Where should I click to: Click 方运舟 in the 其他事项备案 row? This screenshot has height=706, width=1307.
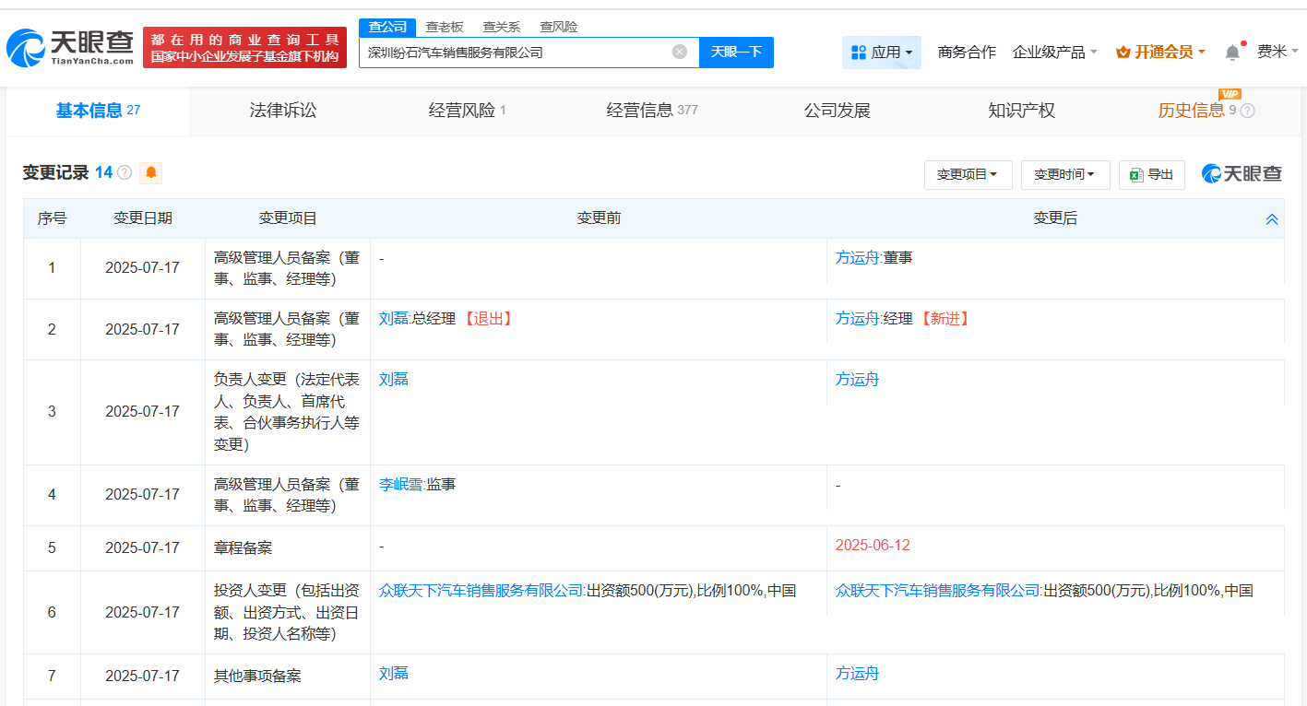(857, 674)
